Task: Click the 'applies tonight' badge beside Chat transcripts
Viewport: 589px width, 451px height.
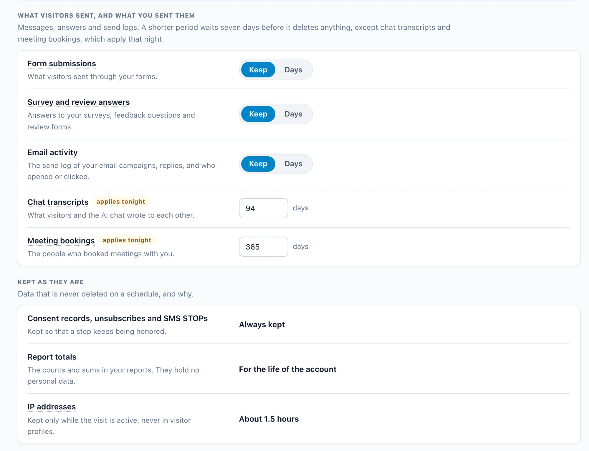Action: click(121, 202)
